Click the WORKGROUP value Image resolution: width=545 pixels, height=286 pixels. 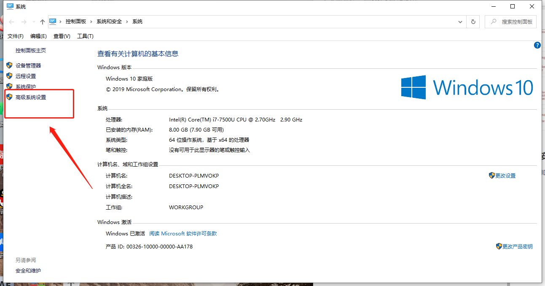pyautogui.click(x=186, y=207)
